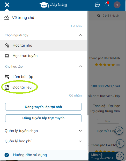Open the notifications bell
This screenshot has height=161, width=126.
(107, 5)
